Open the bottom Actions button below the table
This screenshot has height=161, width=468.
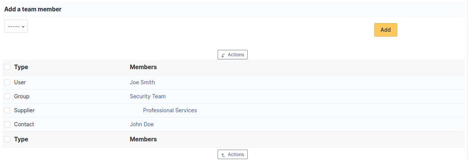coord(232,155)
